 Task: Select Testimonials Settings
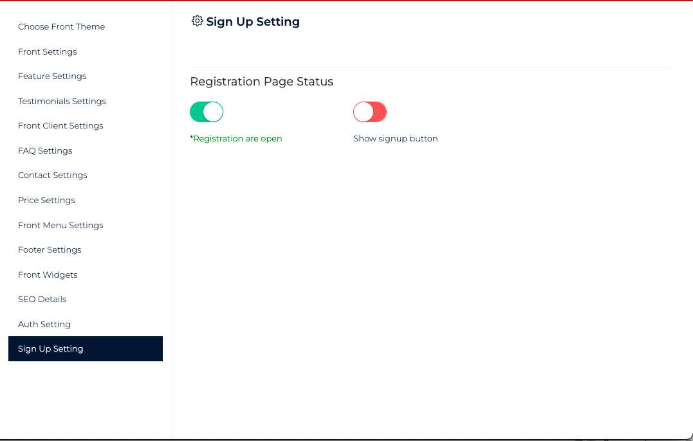point(62,101)
